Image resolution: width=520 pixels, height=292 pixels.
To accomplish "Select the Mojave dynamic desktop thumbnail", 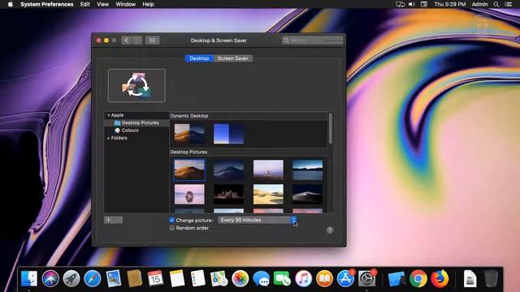I will (189, 134).
